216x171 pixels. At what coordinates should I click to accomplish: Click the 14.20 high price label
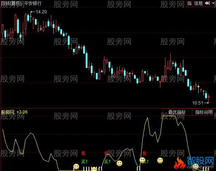pos(41,12)
